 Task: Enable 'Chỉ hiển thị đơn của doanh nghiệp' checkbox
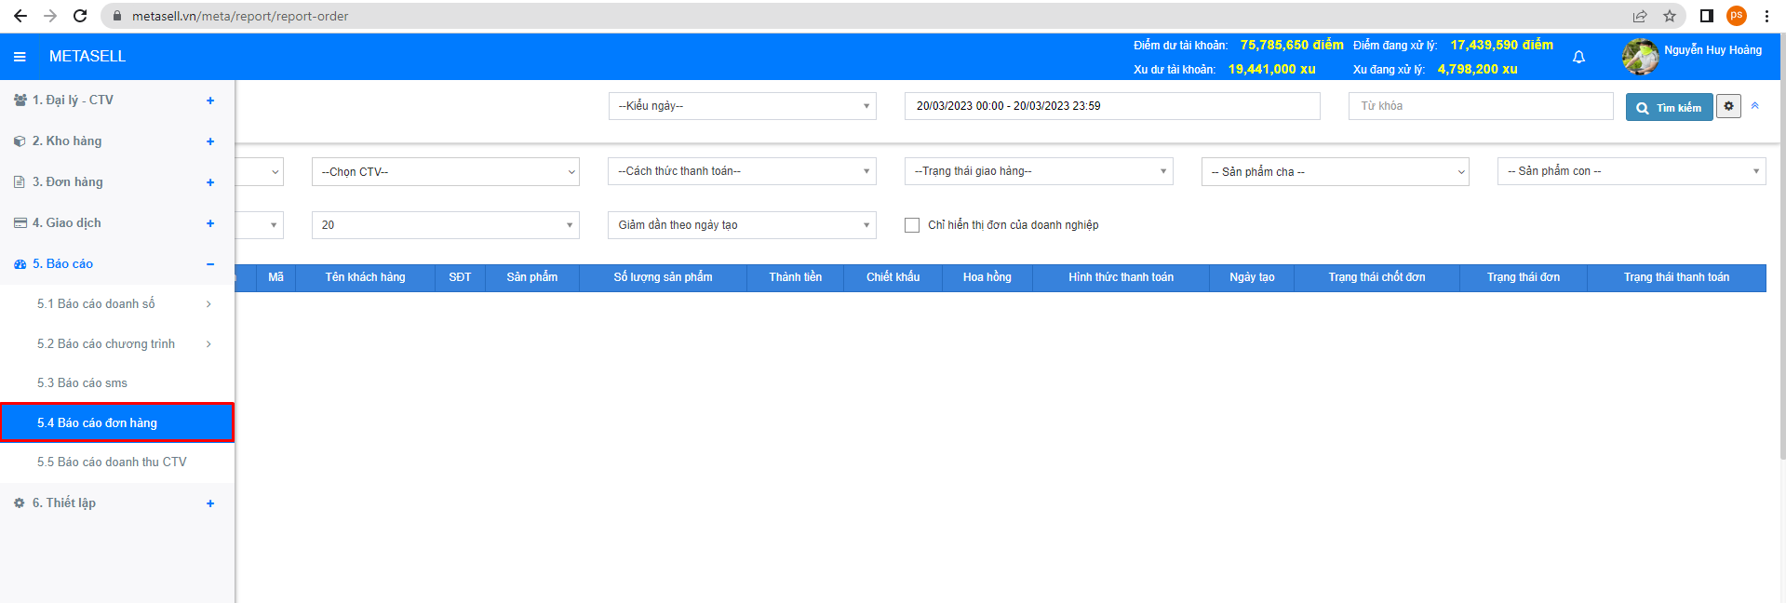tap(912, 225)
